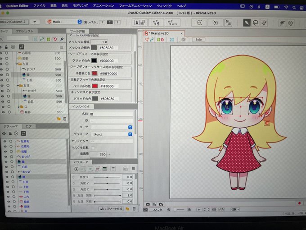Create new part folder in parts panel
Screen dimensions: 306x230
59,119
